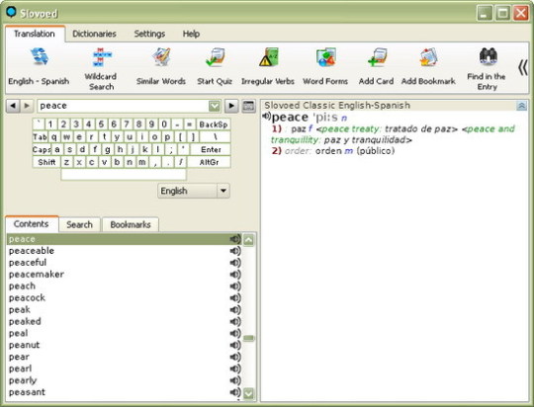This screenshot has height=407, width=534.
Task: Toggle the Shift key on the virtual keyboard
Action: 46,162
